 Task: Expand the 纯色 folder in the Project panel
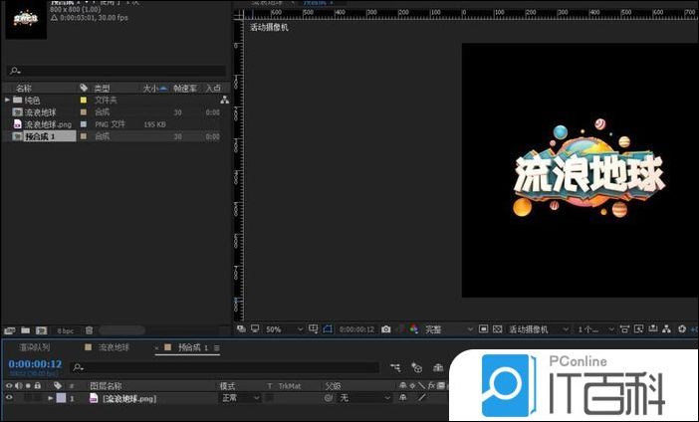(x=7, y=100)
